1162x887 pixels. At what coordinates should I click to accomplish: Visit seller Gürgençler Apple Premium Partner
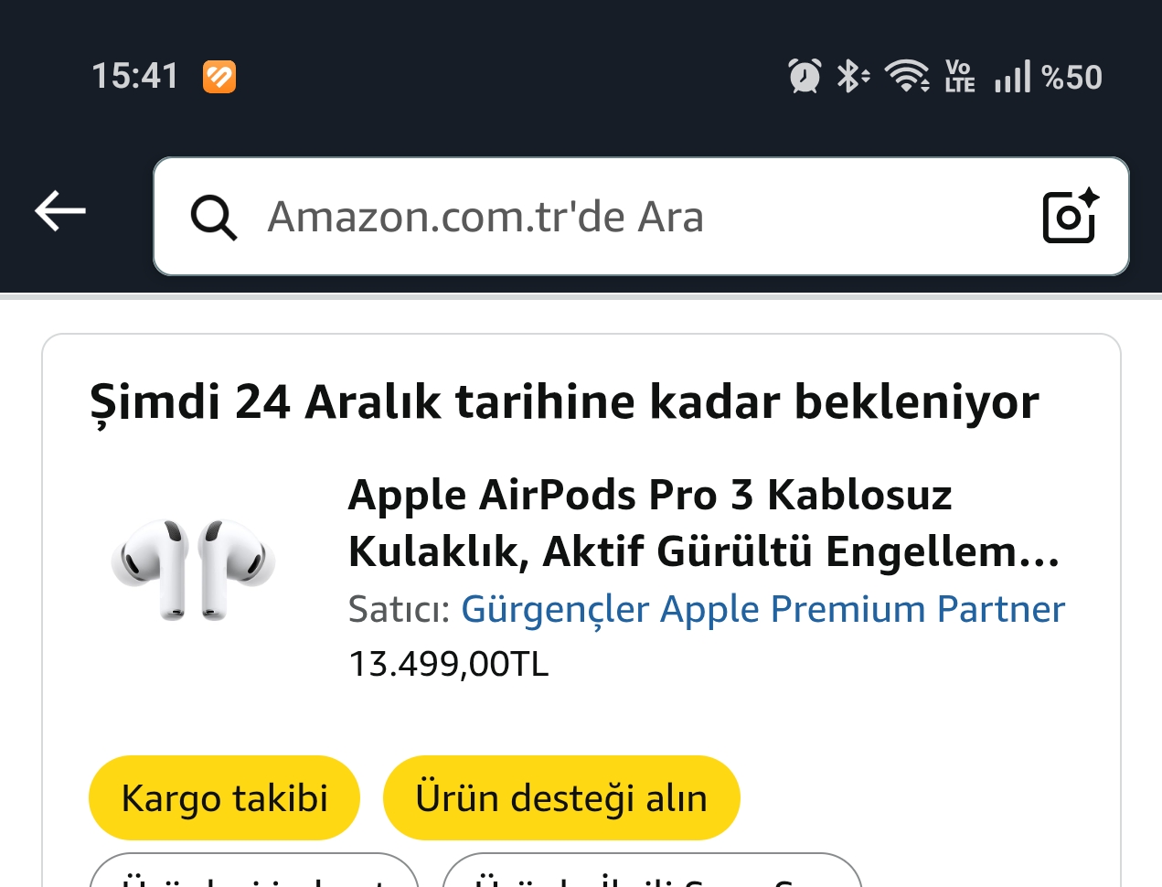click(762, 609)
